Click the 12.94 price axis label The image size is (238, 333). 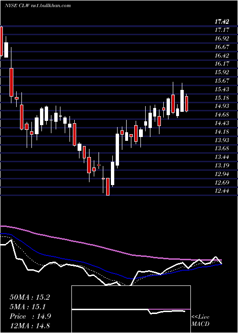pyautogui.click(x=222, y=174)
